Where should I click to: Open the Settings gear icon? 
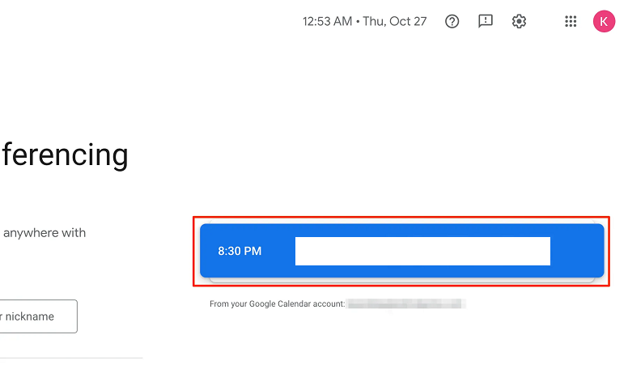coord(519,21)
